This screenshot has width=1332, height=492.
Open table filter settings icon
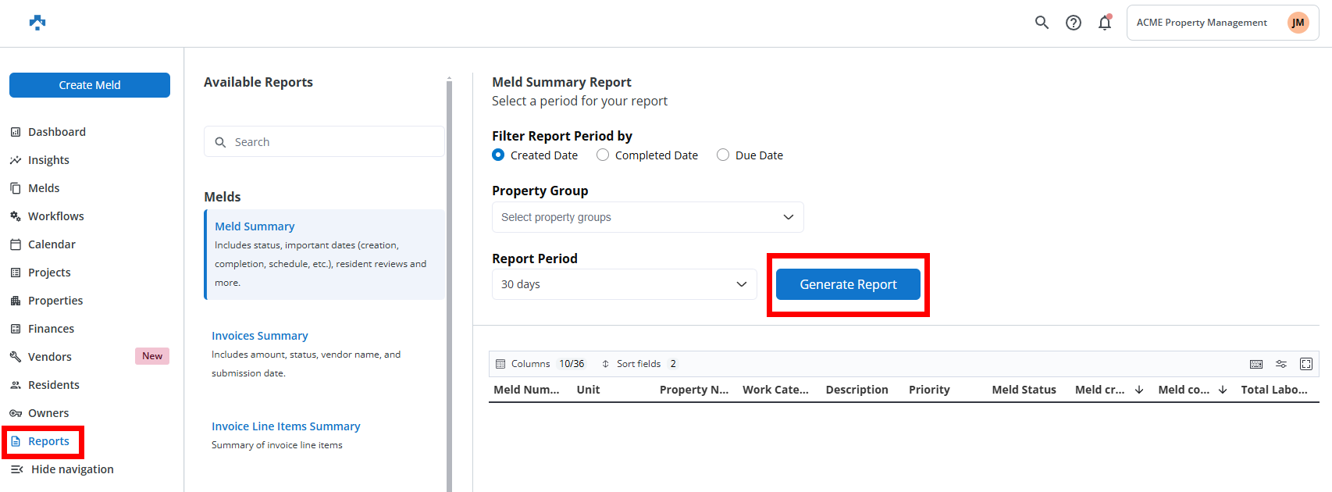tap(1281, 364)
